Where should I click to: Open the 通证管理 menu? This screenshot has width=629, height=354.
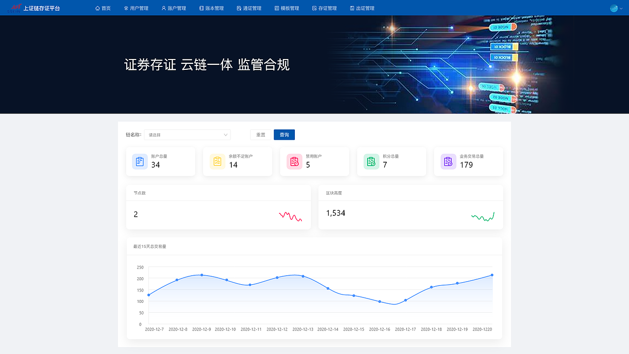(249, 8)
